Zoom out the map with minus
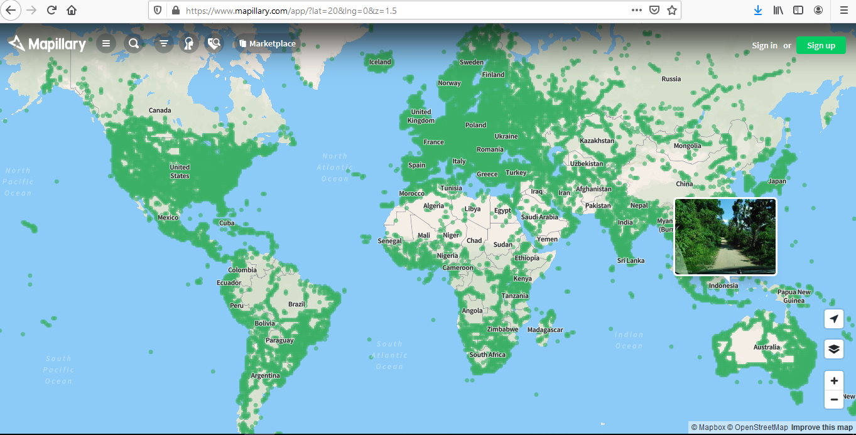The height and width of the screenshot is (435, 856). point(833,400)
